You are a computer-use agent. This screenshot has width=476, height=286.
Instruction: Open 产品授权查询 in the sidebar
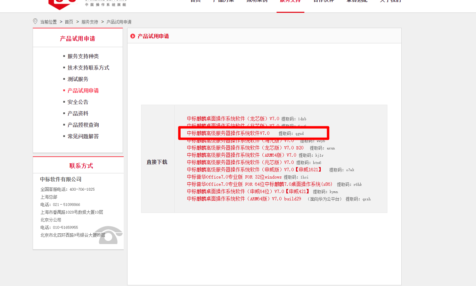tap(83, 124)
